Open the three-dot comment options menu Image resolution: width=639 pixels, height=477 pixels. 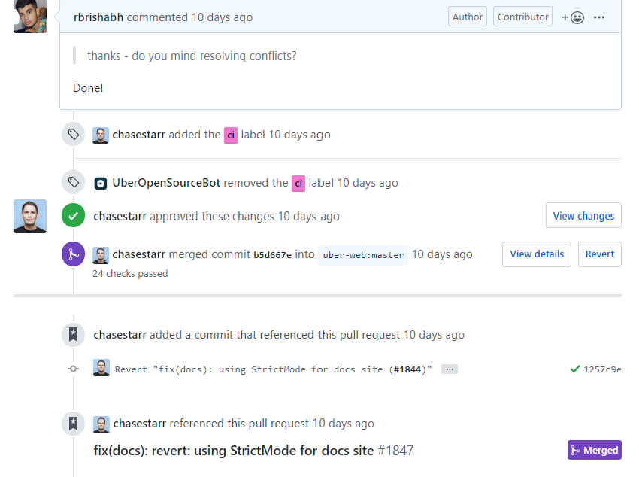click(x=599, y=17)
